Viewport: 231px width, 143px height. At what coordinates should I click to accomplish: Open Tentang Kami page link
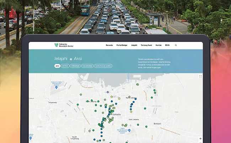click(x=146, y=45)
